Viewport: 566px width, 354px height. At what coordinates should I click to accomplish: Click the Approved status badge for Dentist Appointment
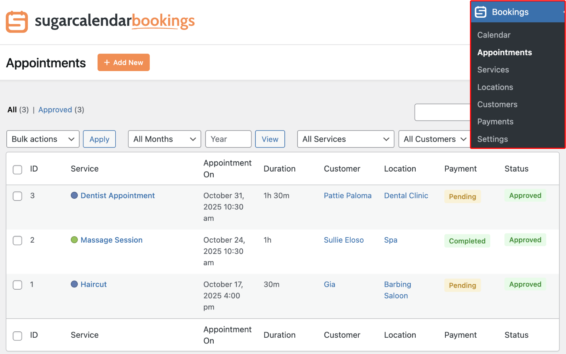pos(525,195)
